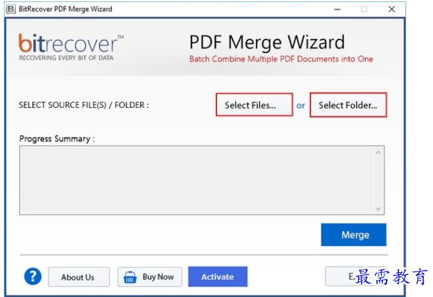Open the About Us dialog
The height and width of the screenshot is (297, 433).
pos(79,277)
